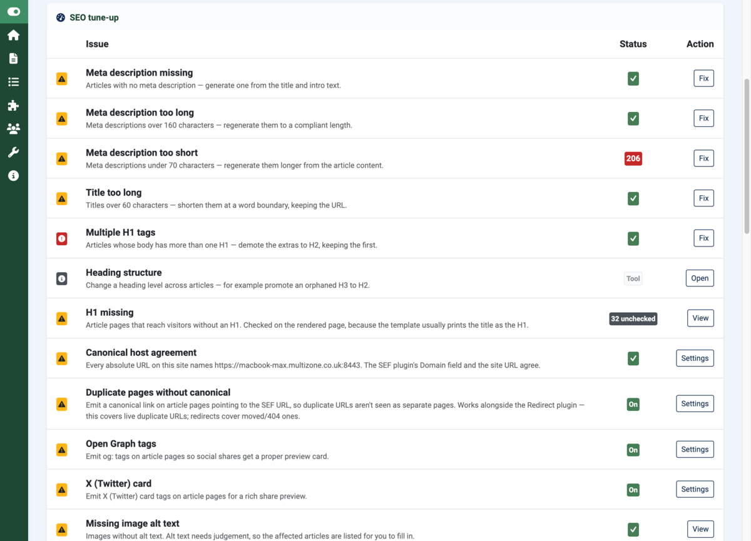Open the Heading structure tool
Screen dimensions: 751x541
700,279
